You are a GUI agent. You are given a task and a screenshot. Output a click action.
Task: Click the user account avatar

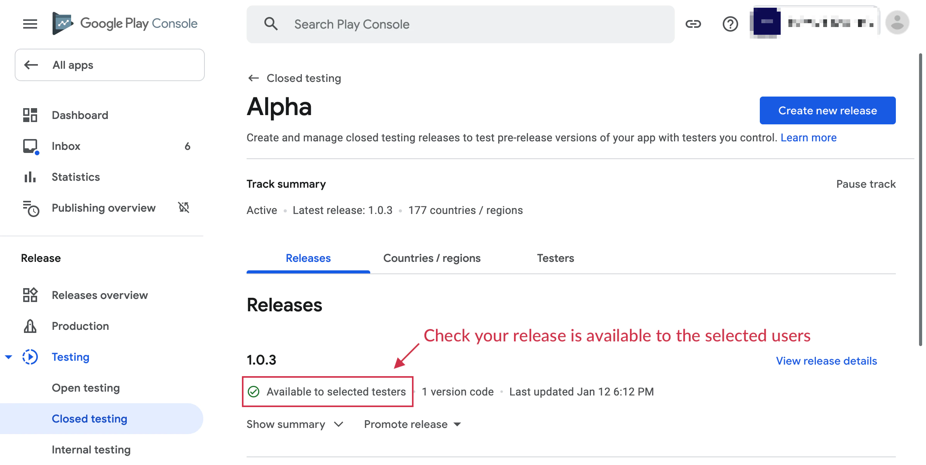click(x=897, y=23)
